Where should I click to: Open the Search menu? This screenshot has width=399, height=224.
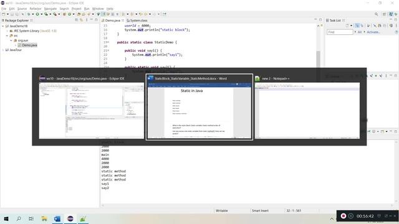click(64, 9)
